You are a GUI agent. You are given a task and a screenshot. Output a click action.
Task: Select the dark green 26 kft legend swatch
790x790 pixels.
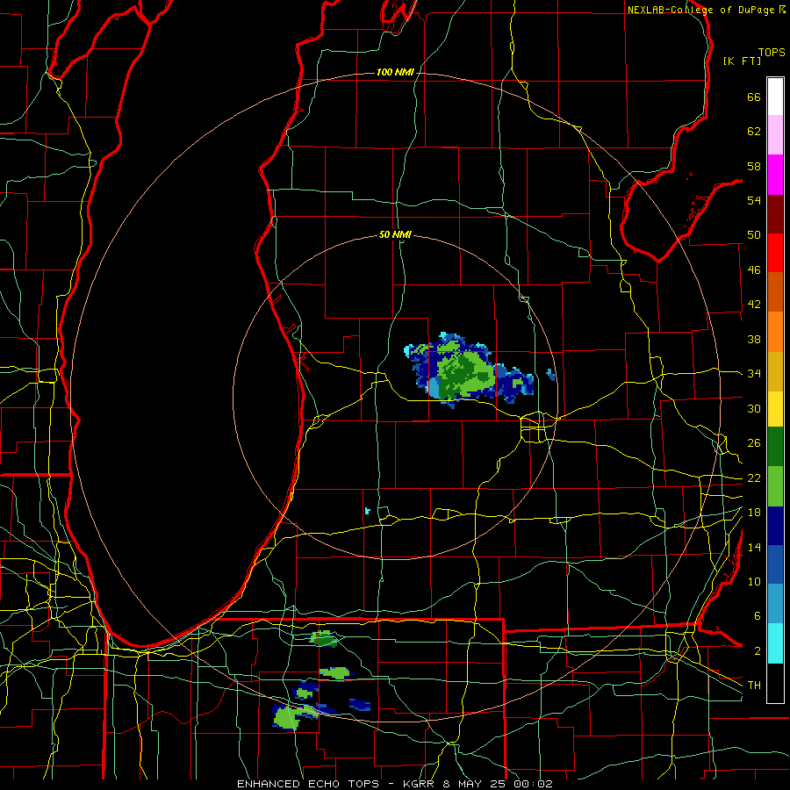pos(775,447)
